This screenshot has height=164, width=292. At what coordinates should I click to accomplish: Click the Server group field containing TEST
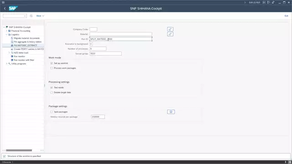pyautogui.click(x=105, y=54)
